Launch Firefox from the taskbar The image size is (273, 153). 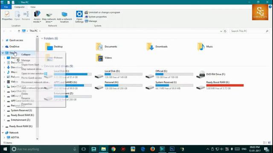153,149
